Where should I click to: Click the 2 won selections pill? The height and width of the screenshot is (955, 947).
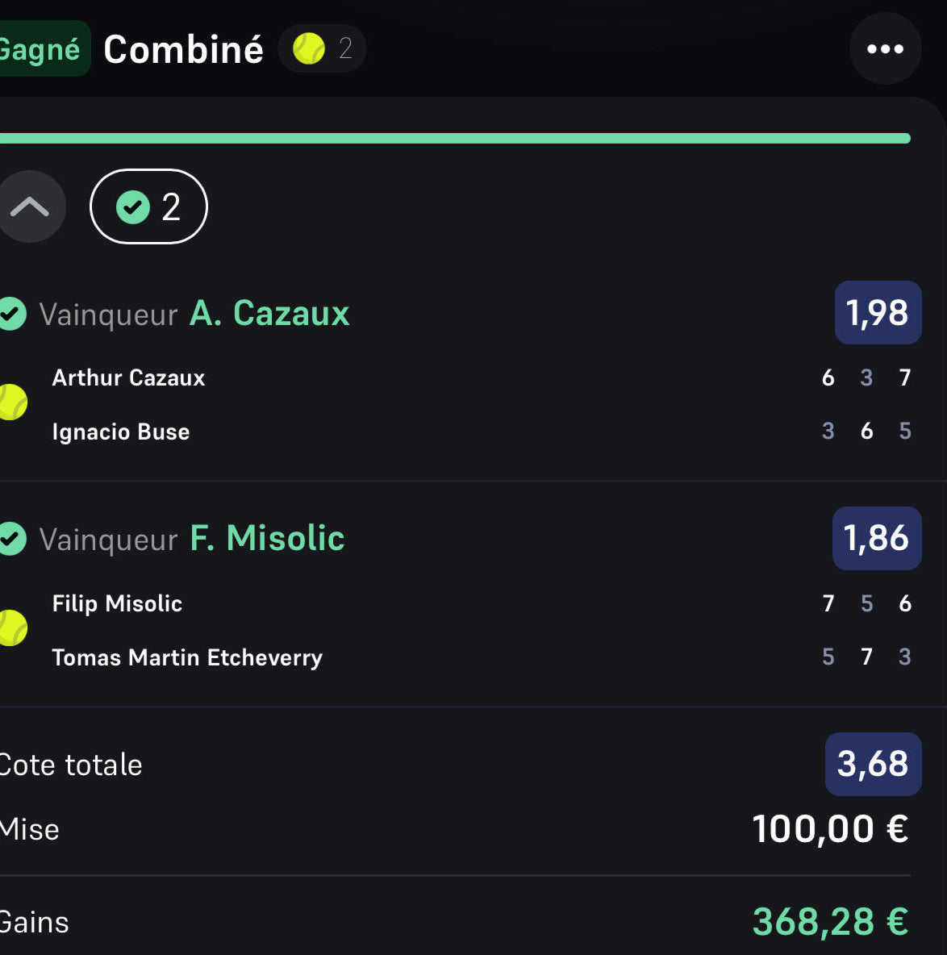(148, 207)
